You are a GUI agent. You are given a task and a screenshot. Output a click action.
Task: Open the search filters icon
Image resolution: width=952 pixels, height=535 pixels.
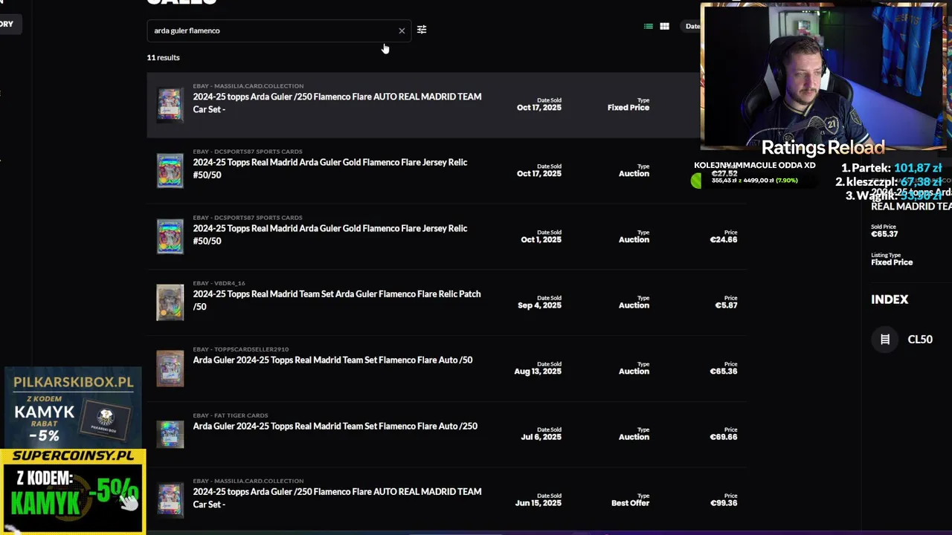click(422, 30)
